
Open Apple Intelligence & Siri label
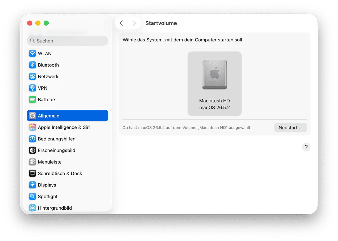tap(64, 127)
